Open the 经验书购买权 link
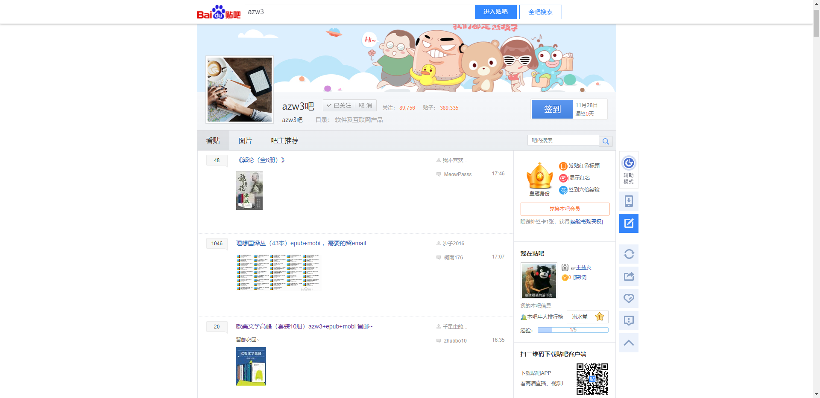 pos(586,221)
